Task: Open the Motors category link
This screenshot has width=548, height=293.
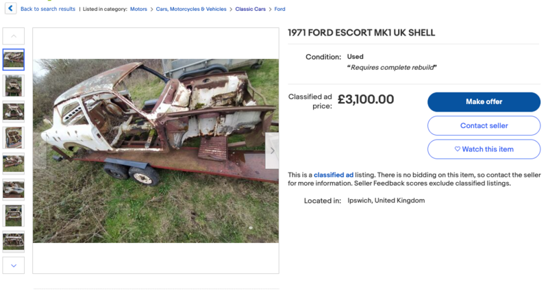Action: [x=139, y=9]
